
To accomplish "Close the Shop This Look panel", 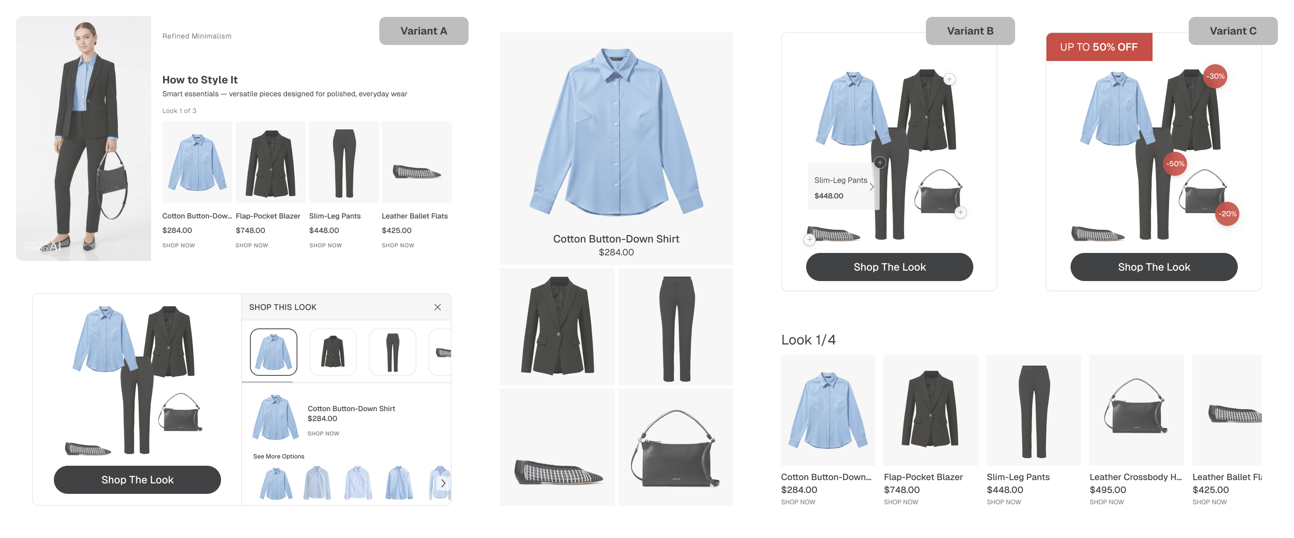I will [438, 307].
